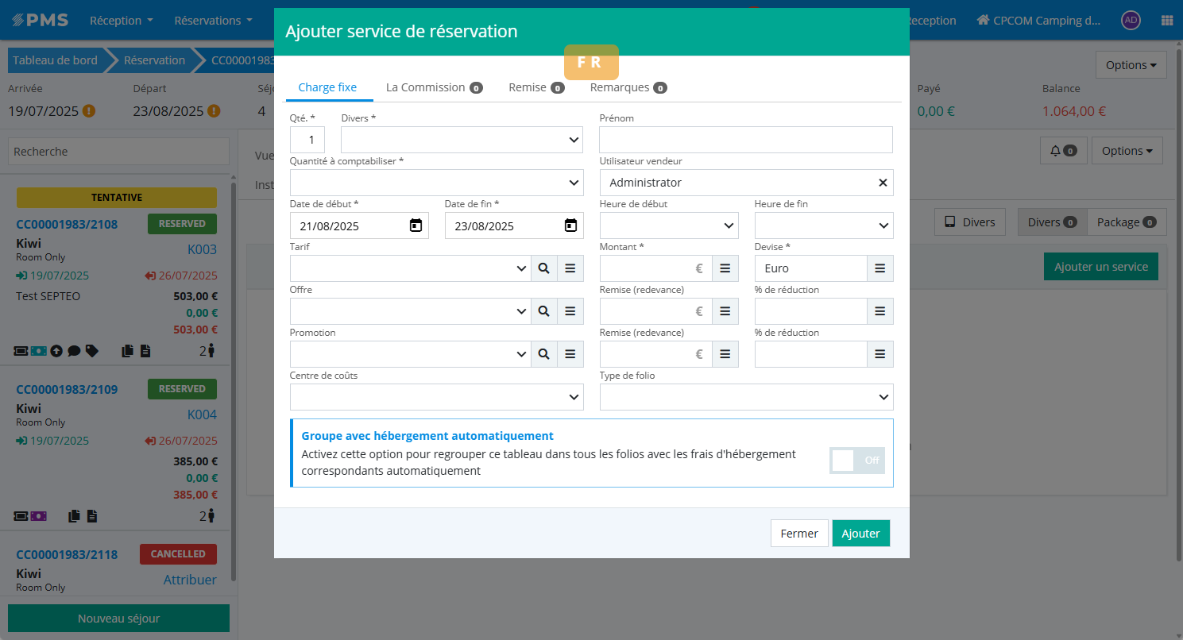Switch to the Remarques tab
The height and width of the screenshot is (640, 1183).
[x=627, y=87]
